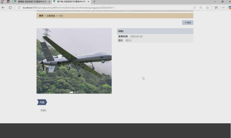Open 公告信息 breadcrumb link
Image resolution: width=231 pixels, height=138 pixels.
click(51, 16)
